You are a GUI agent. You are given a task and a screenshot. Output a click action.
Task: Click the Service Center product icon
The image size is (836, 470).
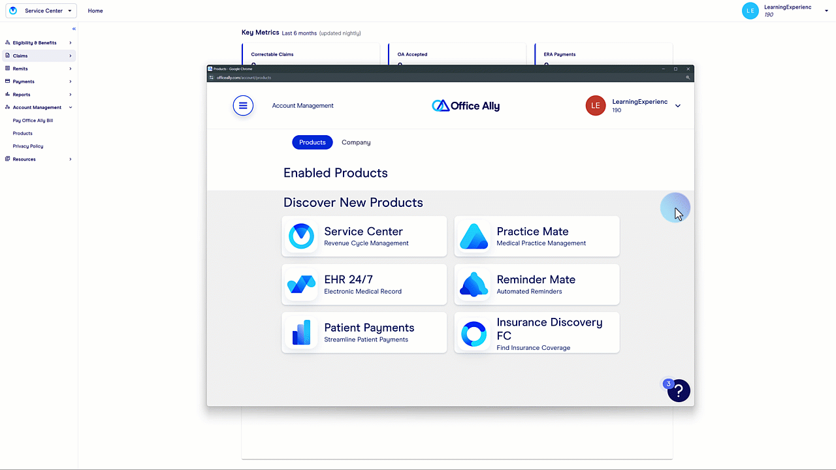(301, 236)
